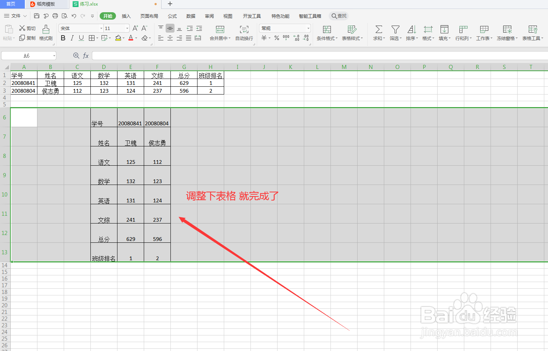
Task: Click the Print icon
Action: pos(55,16)
